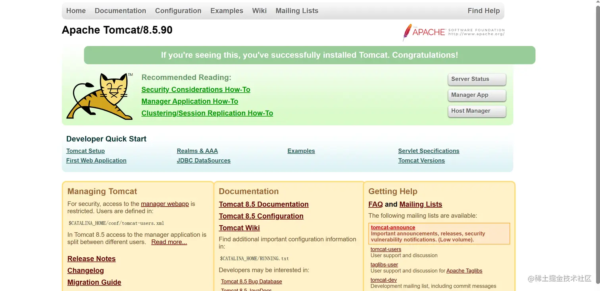The image size is (600, 291).
Task: Click the Apache Software Foundation feather logo
Action: tap(454, 32)
